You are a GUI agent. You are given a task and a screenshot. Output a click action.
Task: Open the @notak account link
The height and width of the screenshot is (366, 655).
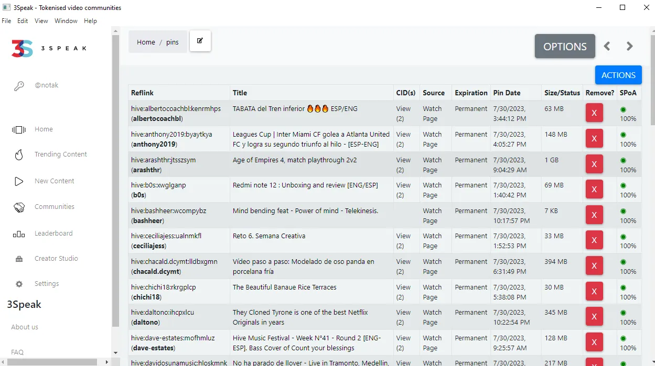(47, 85)
